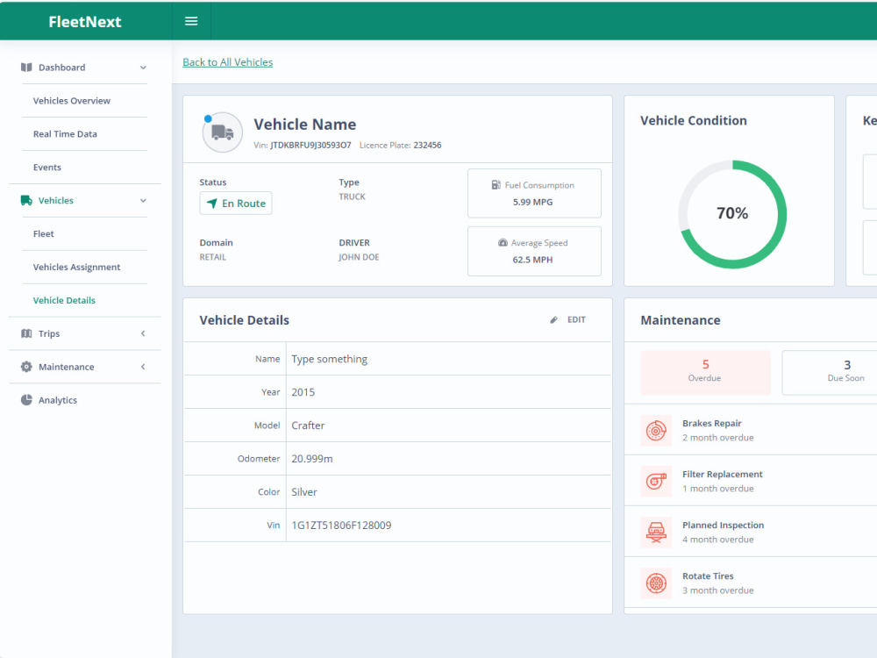Click the Year value 2015
Viewport: 877px width, 658px height.
pos(303,392)
